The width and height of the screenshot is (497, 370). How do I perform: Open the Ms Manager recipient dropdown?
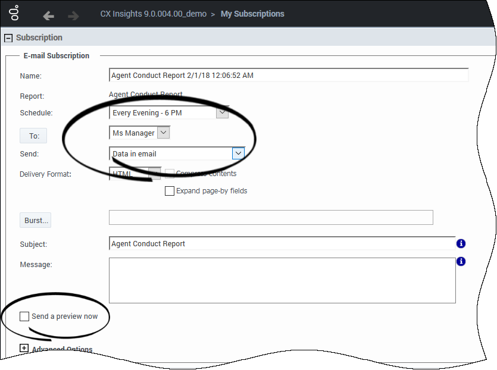point(163,132)
